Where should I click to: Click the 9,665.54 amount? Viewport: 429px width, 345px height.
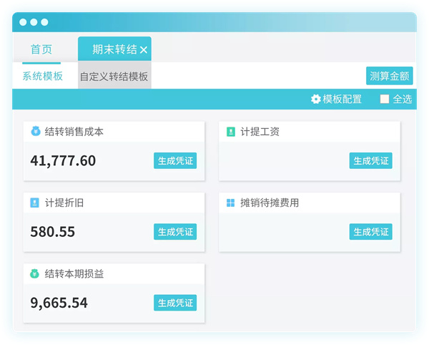pos(59,303)
